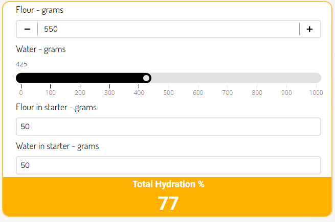Click the Total Hydration result value 77
This screenshot has width=335, height=222.
point(168,204)
